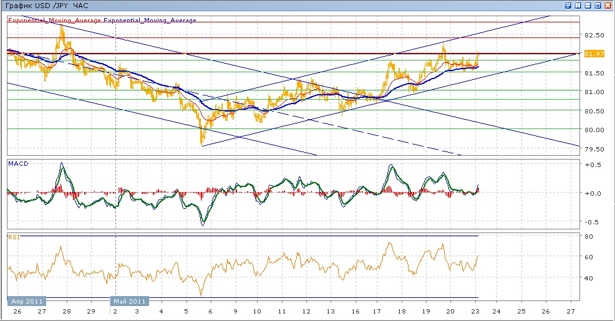
Task: Close the USD/JPY chart window
Action: 608,5
